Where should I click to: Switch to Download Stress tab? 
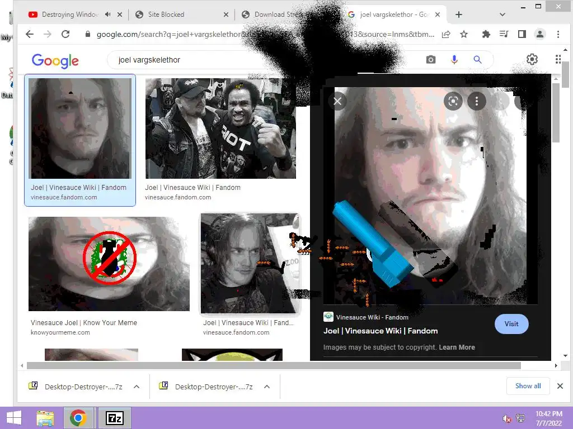278,15
